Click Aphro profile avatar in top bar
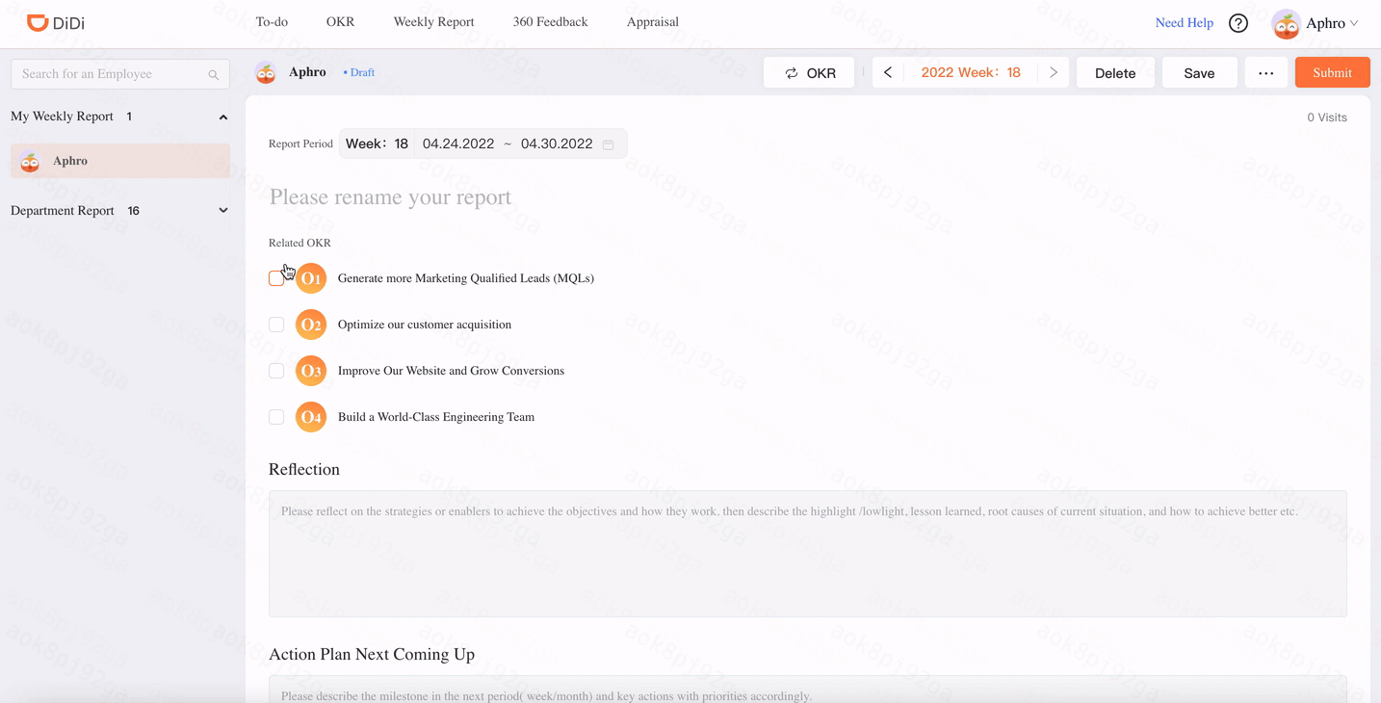 click(x=1286, y=24)
